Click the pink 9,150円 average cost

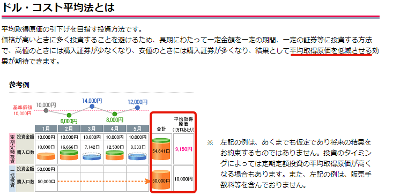coord(184,149)
